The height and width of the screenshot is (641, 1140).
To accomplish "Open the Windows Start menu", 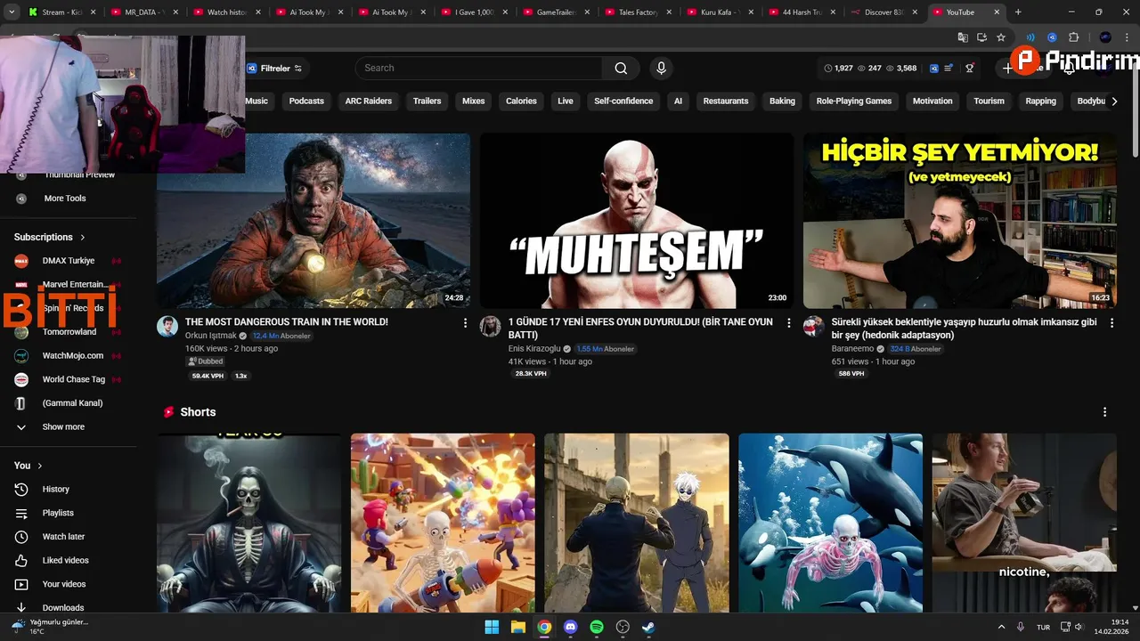I will (x=492, y=628).
